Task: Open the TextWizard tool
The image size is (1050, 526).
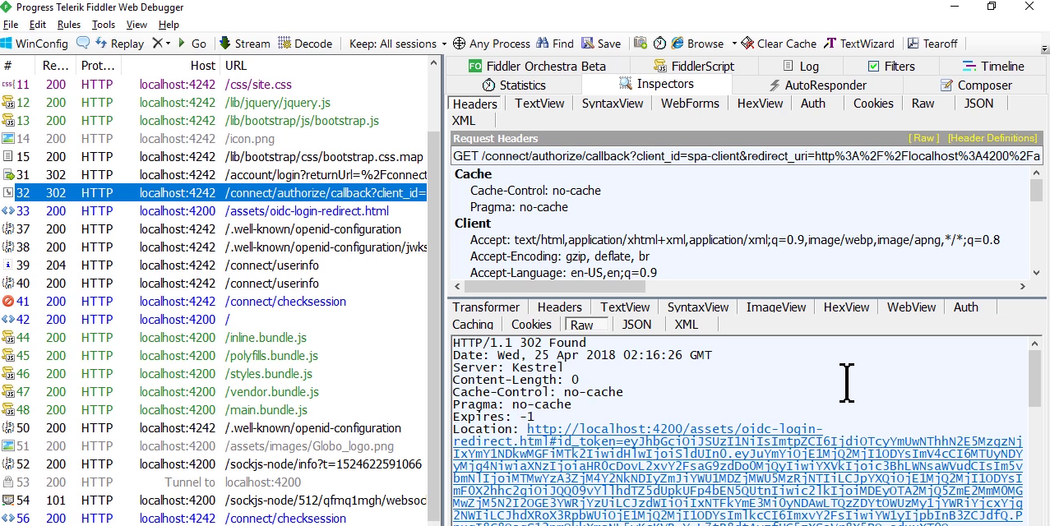Action: click(859, 44)
